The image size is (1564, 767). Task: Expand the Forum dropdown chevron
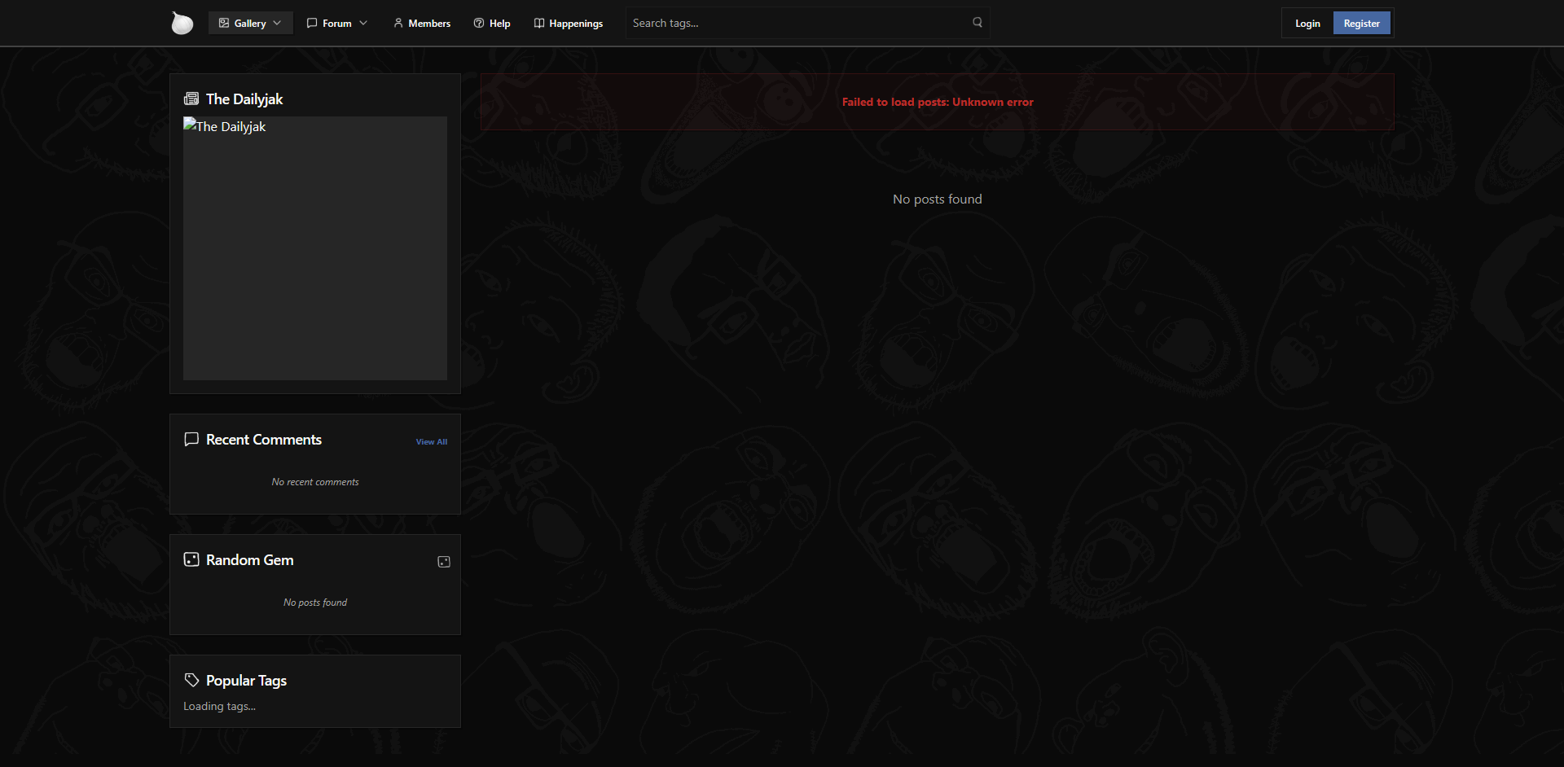point(363,24)
